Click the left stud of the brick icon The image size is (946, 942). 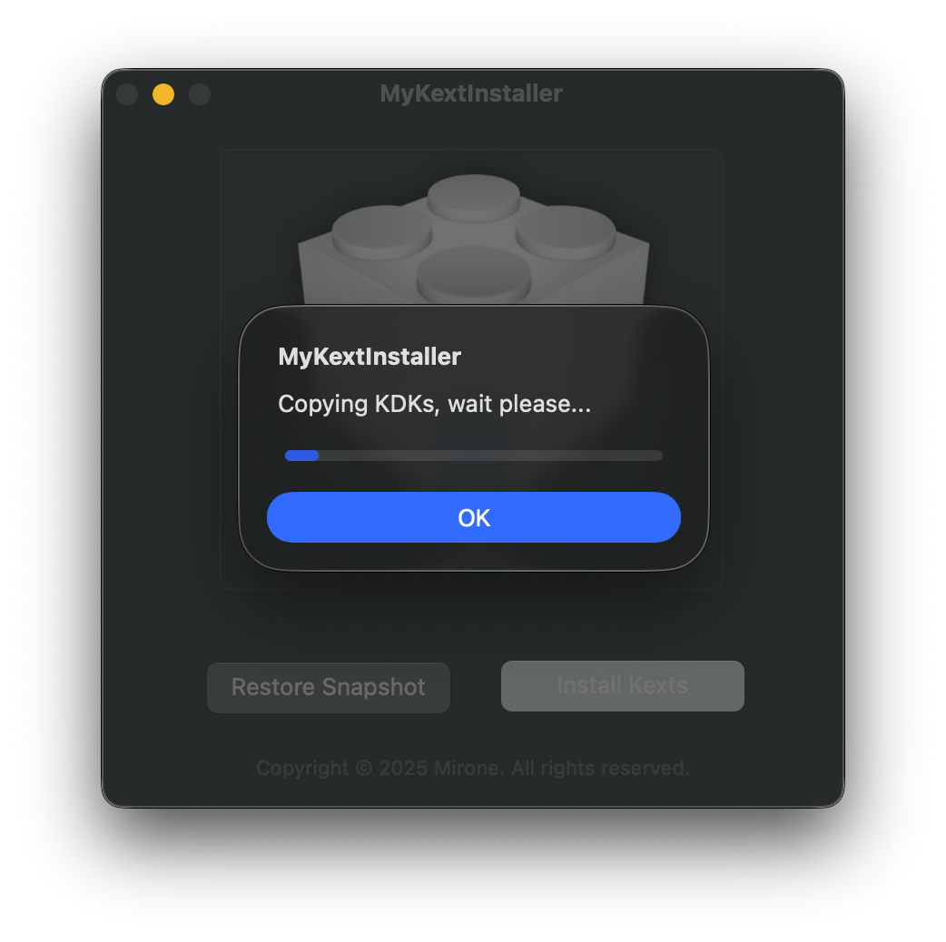click(381, 232)
